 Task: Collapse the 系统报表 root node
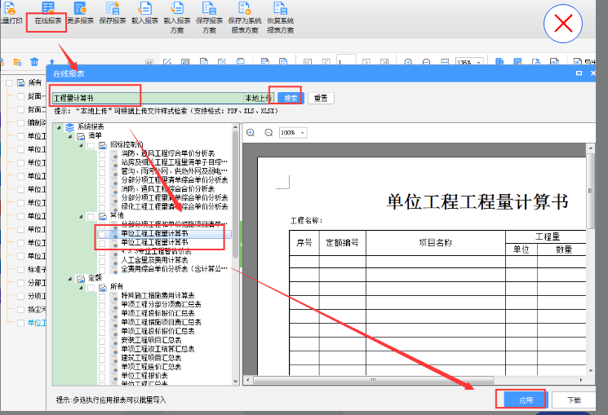59,127
